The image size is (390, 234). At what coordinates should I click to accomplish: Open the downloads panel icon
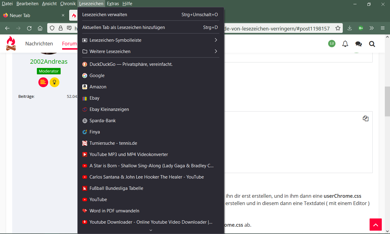350,28
